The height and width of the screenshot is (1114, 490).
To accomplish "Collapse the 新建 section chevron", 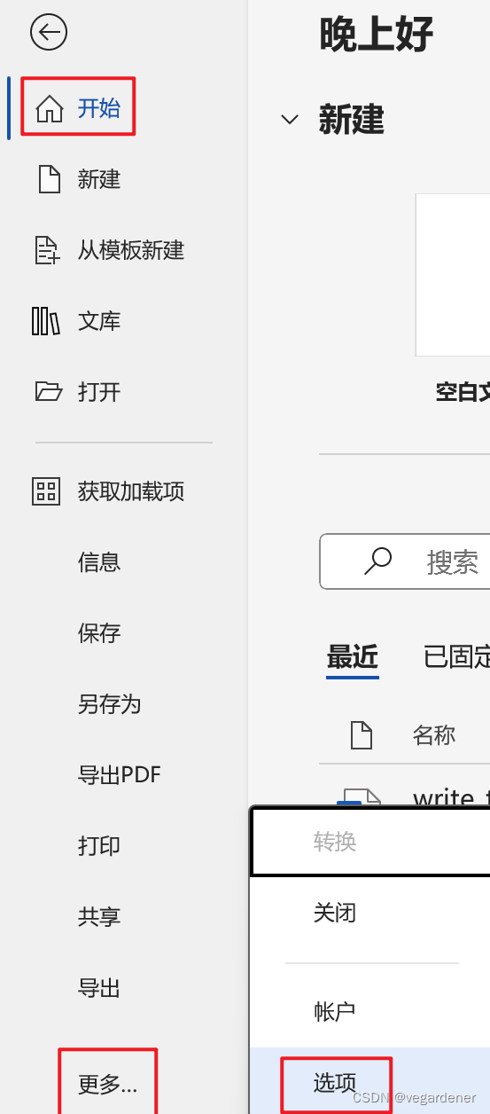I will tap(290, 120).
